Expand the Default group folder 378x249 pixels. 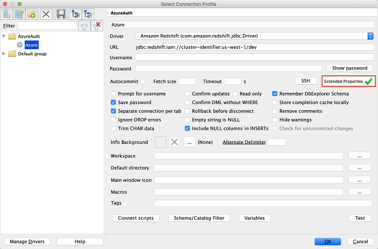pos(4,53)
